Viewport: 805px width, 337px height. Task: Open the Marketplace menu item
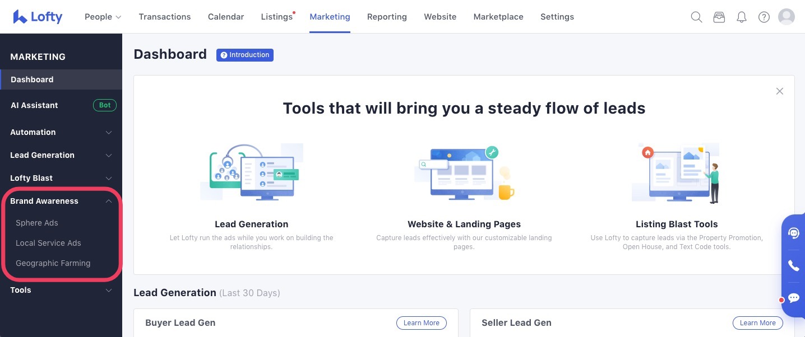click(498, 17)
